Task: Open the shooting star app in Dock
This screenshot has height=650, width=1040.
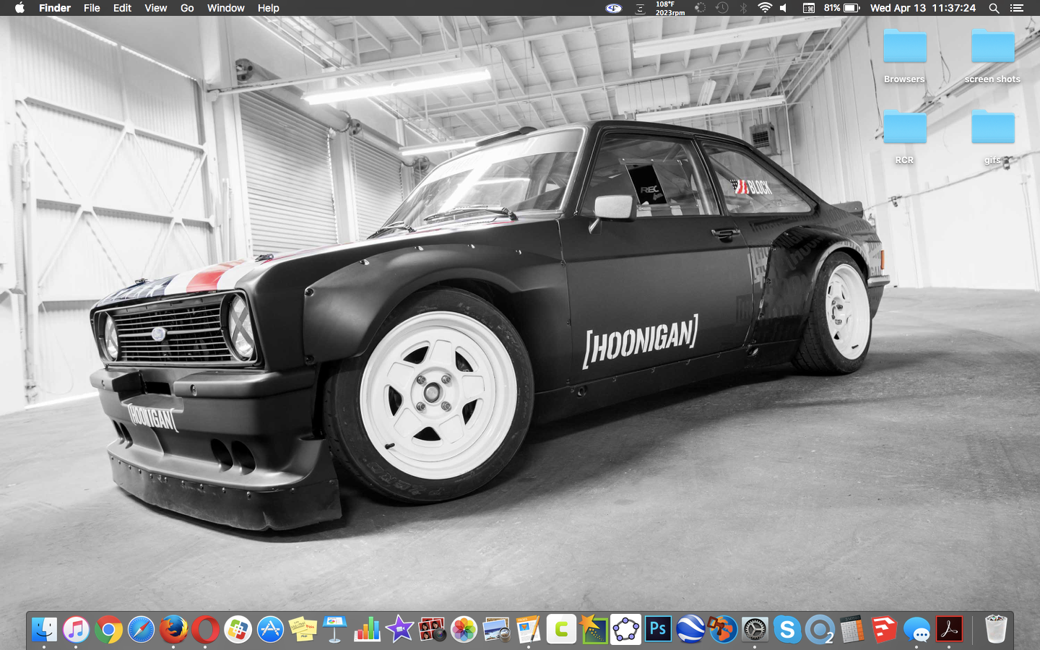Action: [x=593, y=629]
